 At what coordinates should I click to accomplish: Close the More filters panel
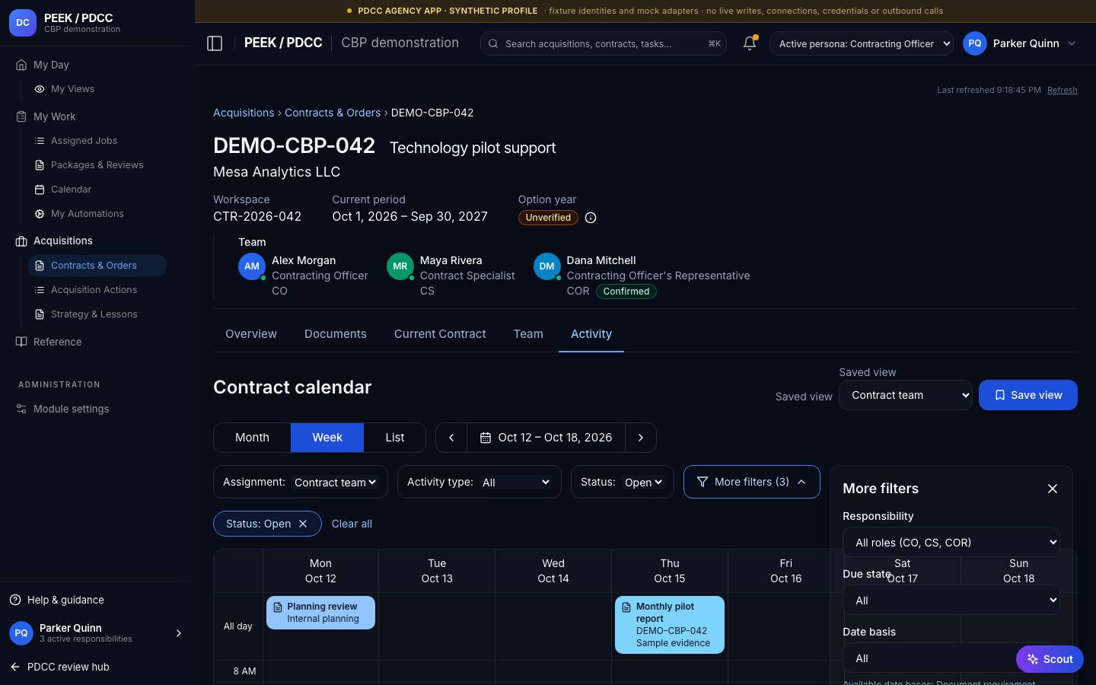coord(1053,489)
